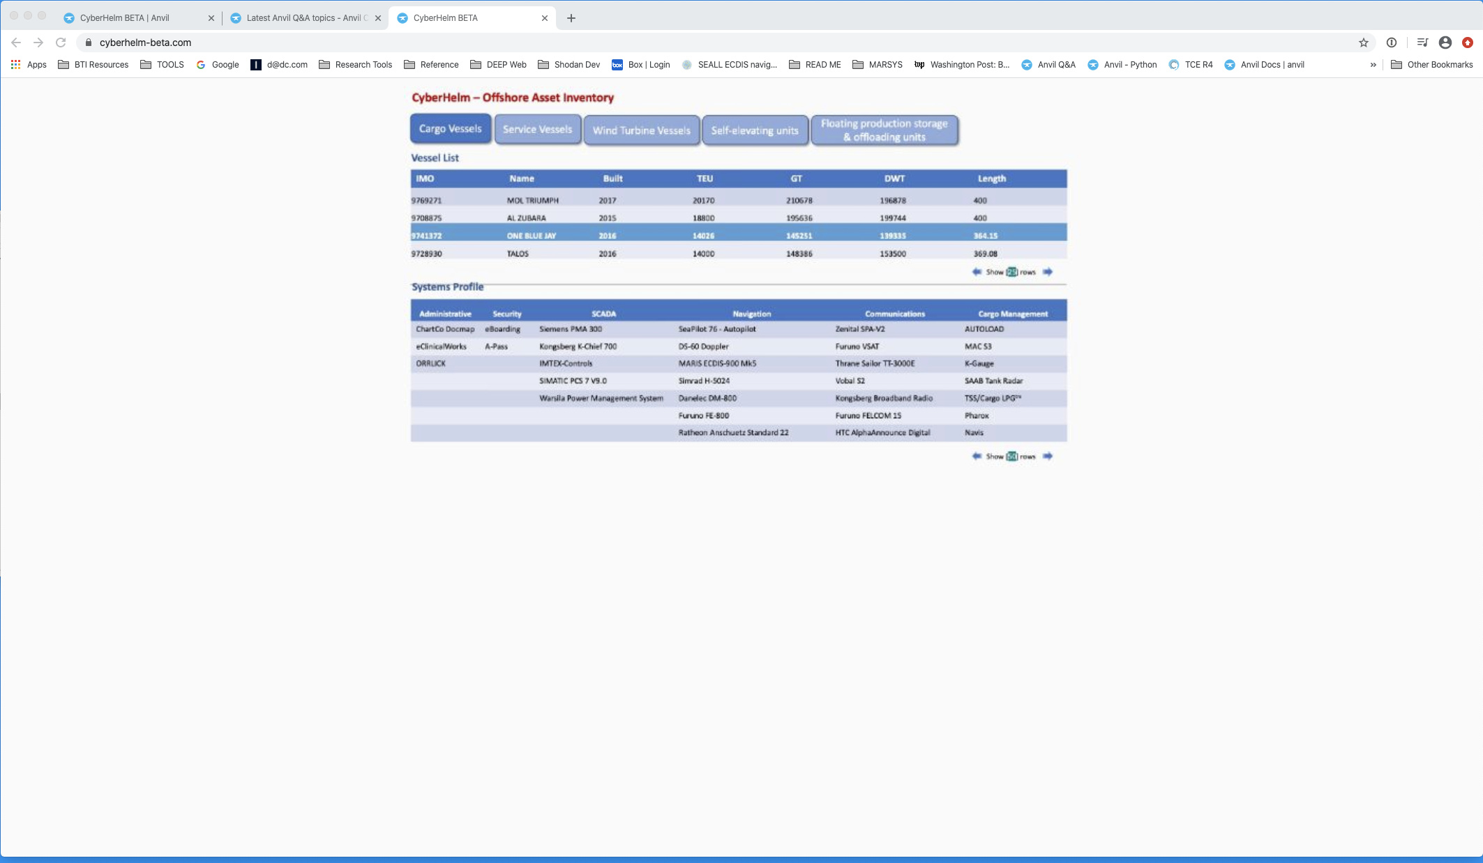Open the new tab plus button
This screenshot has height=863, width=1483.
[x=571, y=18]
